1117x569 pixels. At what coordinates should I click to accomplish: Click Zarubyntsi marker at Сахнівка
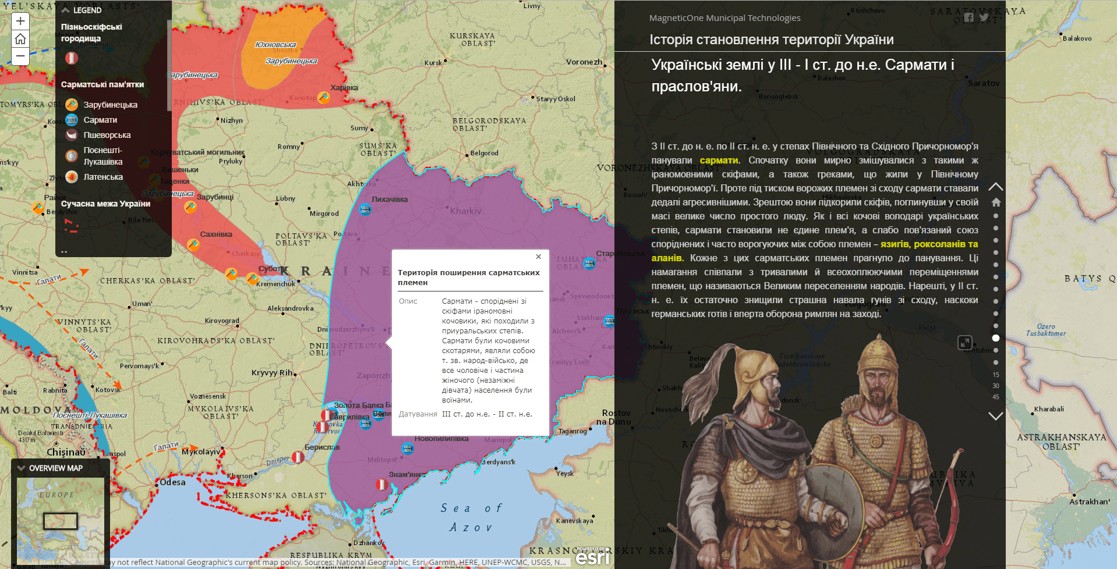point(193,244)
